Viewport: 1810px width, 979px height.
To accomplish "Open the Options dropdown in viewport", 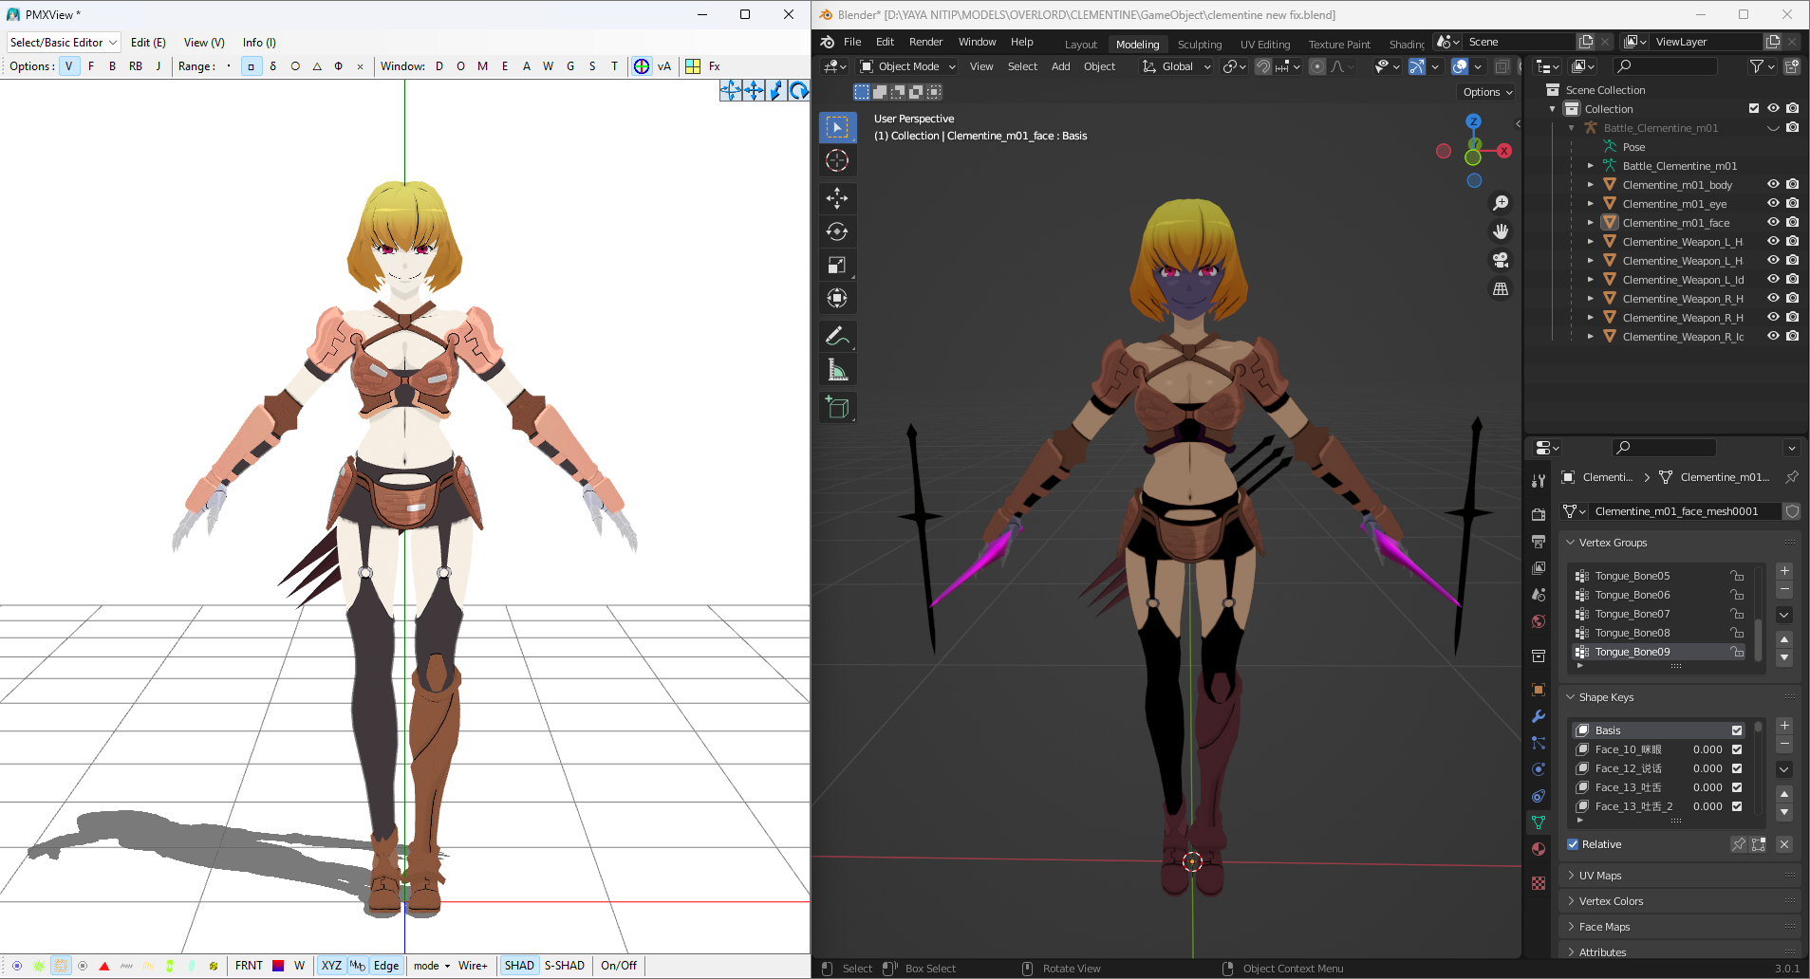I will coord(1487,92).
